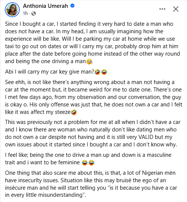Click the blue verified badge icon
This screenshot has width=187, height=202.
click(72, 6)
